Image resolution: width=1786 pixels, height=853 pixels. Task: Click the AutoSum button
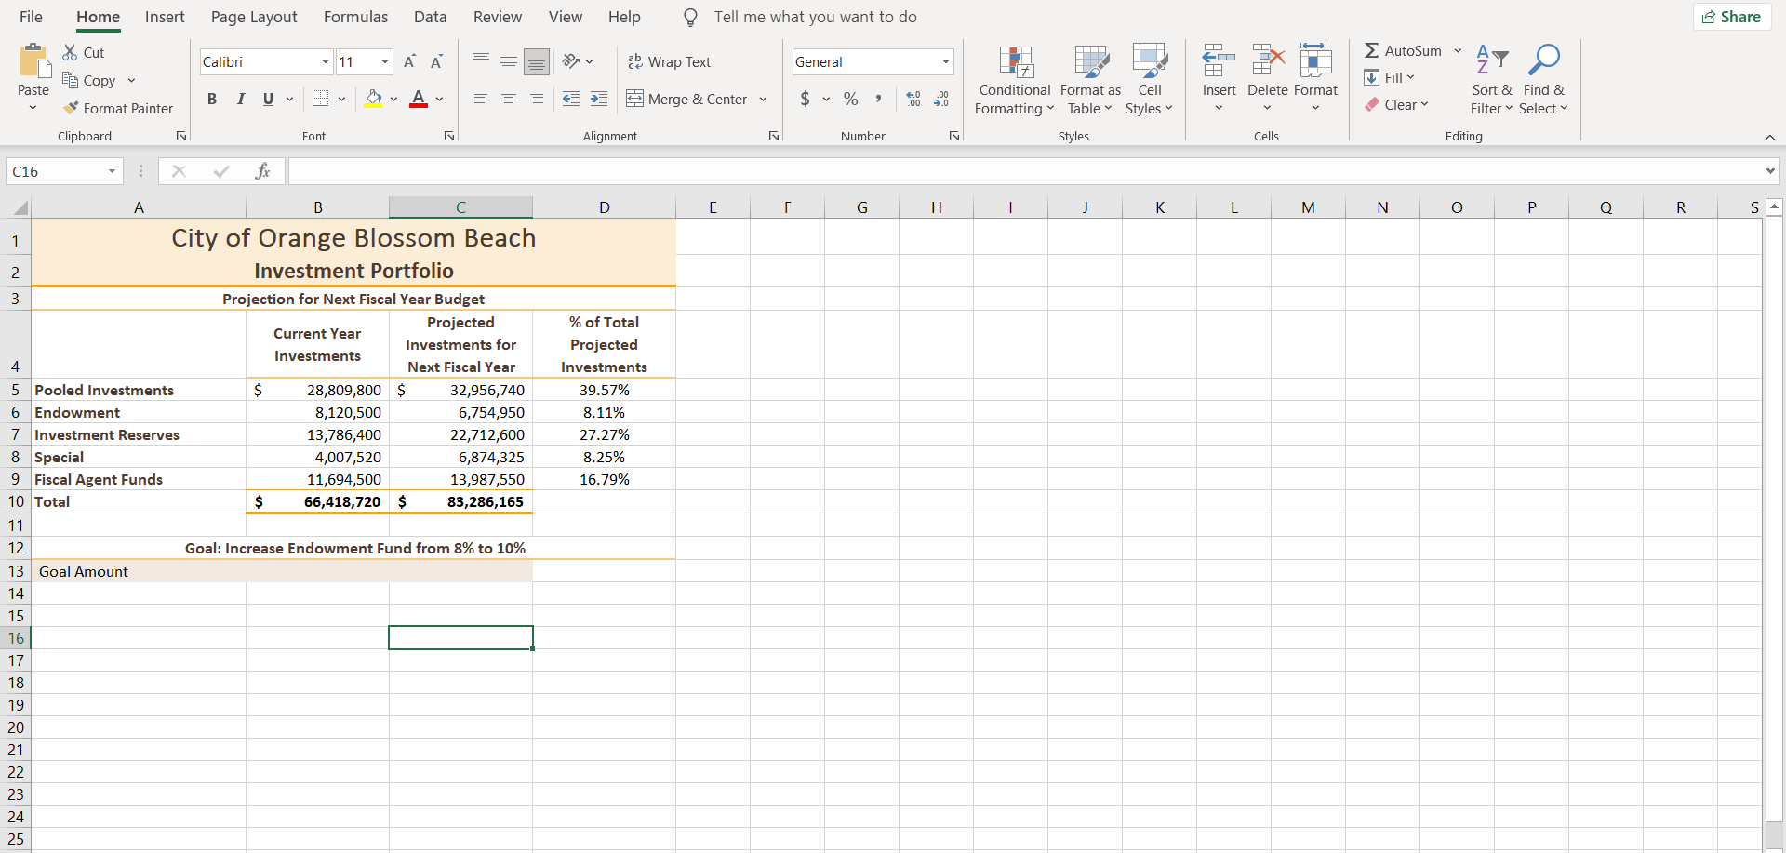pos(1403,51)
